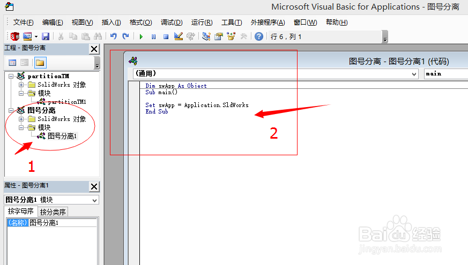Open the 工具(T) menu
Viewport: 468px width, 265px height.
[232, 22]
